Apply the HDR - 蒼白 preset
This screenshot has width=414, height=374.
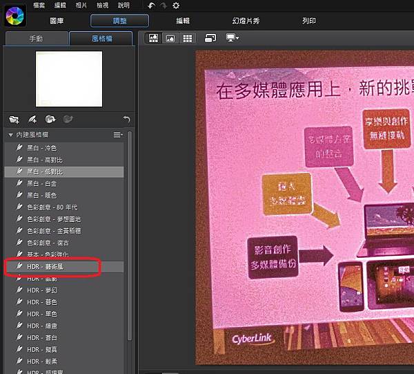(64, 338)
